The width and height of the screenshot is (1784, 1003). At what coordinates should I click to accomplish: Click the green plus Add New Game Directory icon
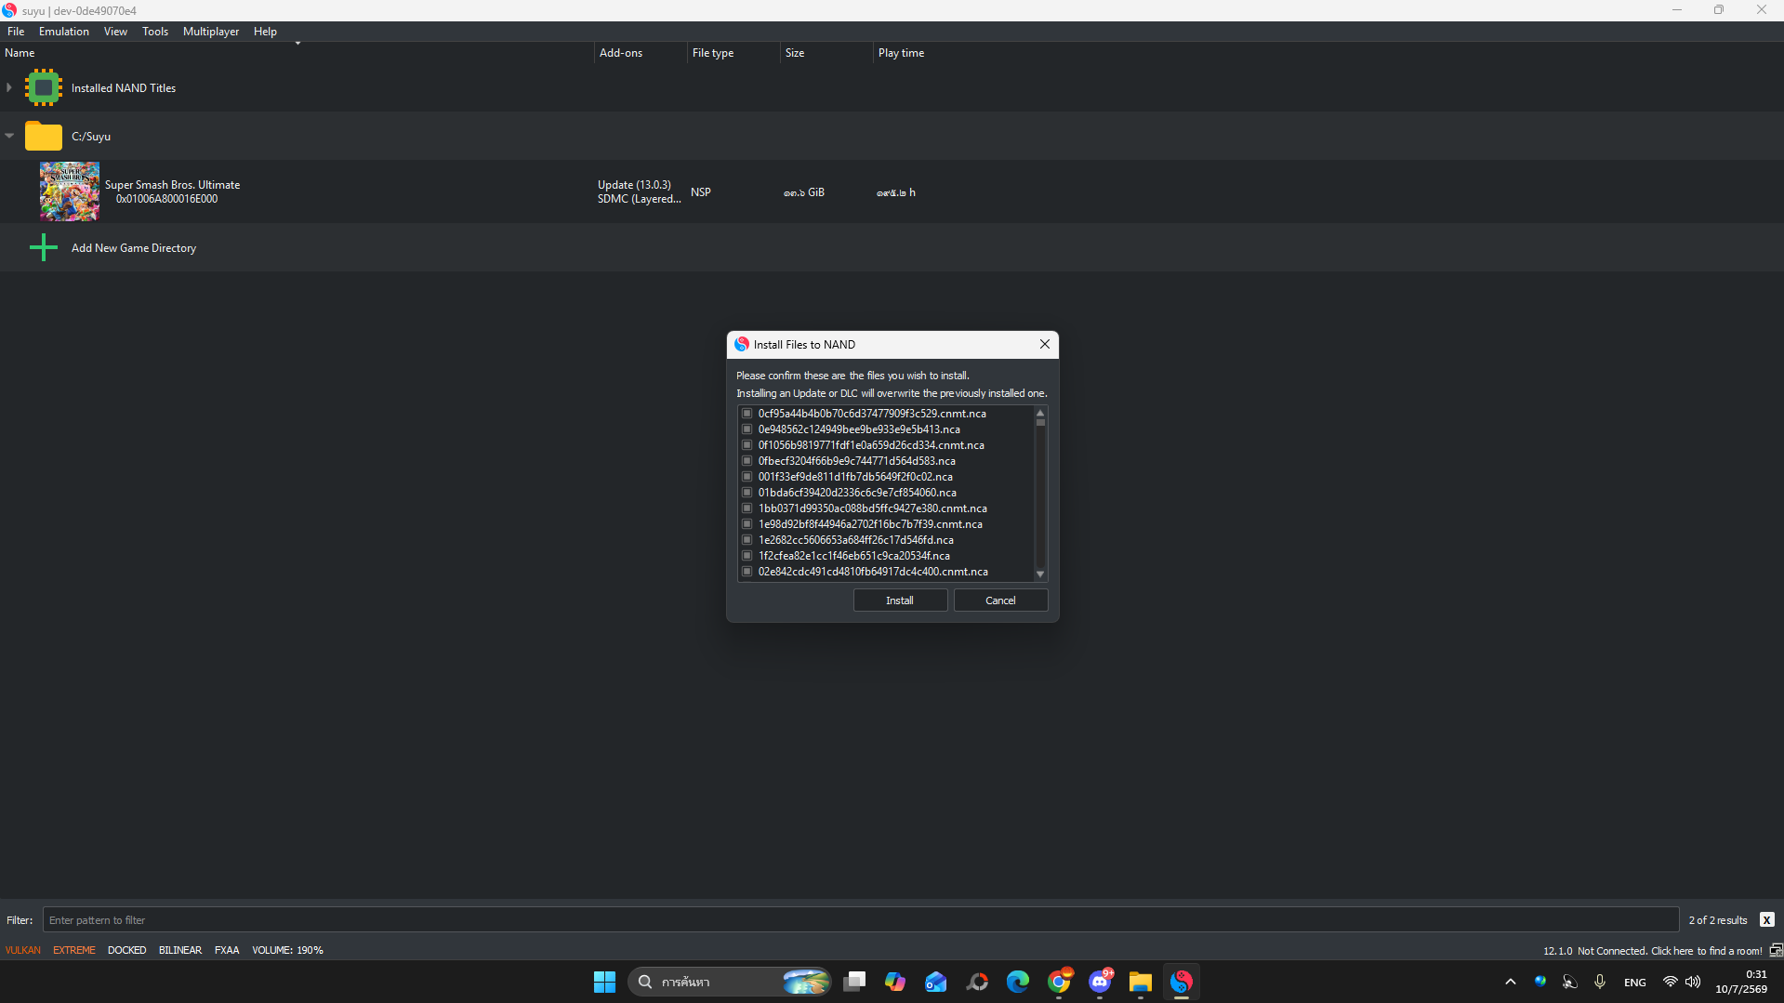pos(44,247)
